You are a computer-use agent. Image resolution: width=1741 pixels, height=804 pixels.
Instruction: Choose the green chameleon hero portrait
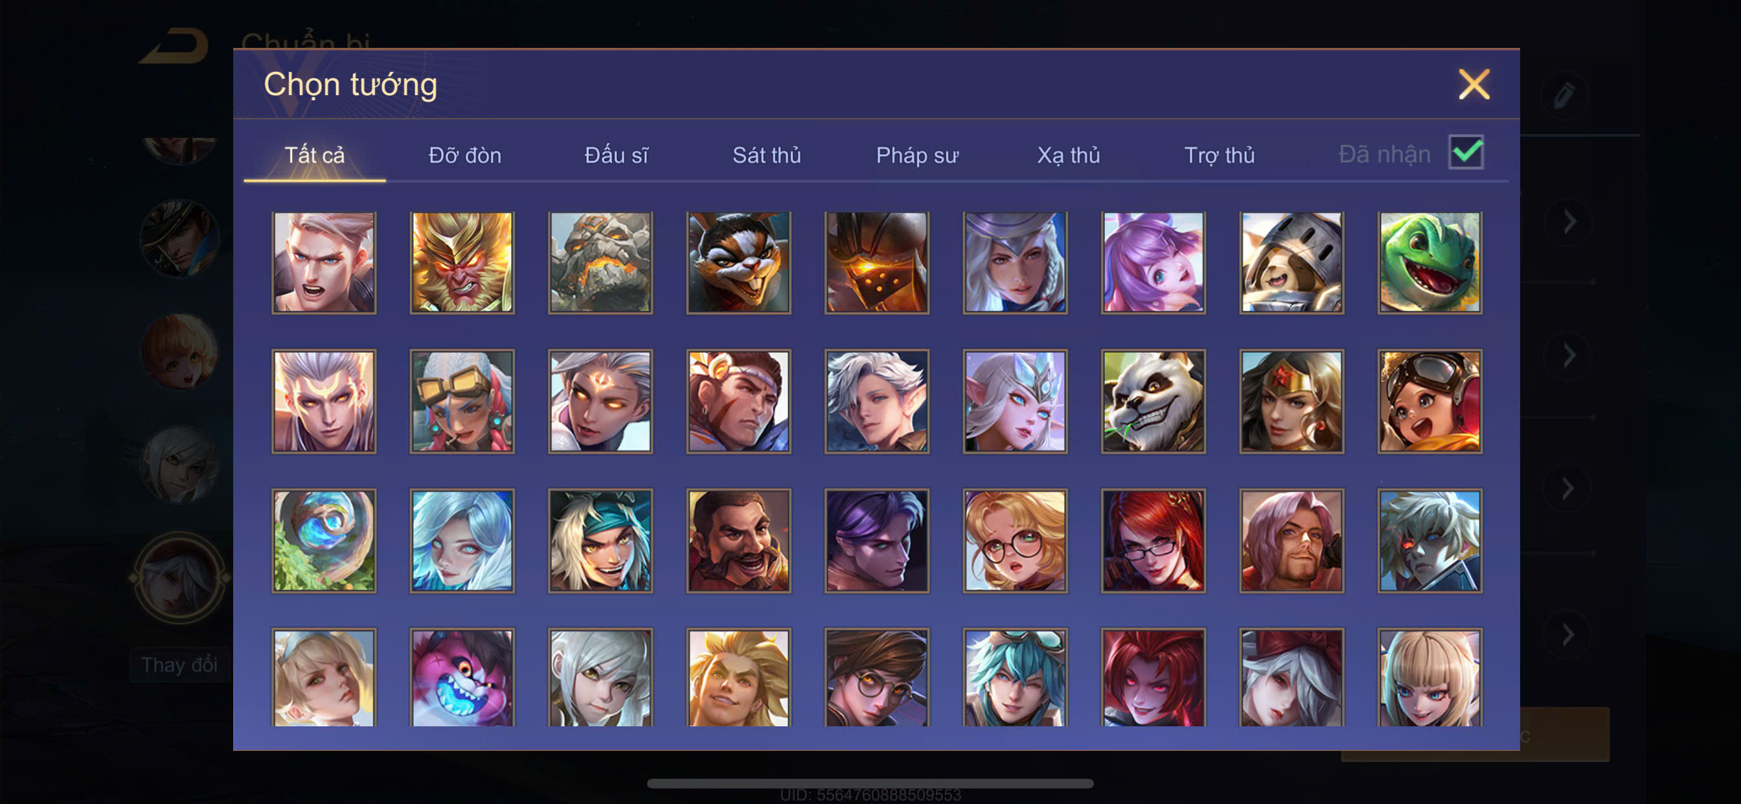1429,262
